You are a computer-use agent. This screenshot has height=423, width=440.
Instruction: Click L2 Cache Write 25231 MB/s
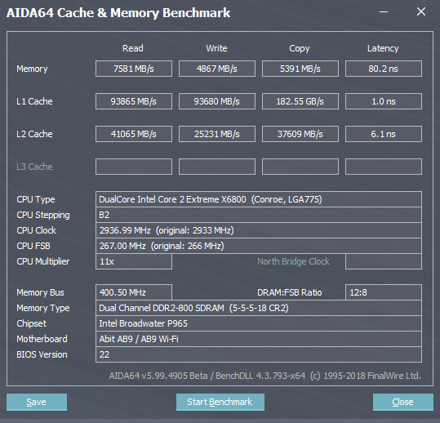point(217,134)
